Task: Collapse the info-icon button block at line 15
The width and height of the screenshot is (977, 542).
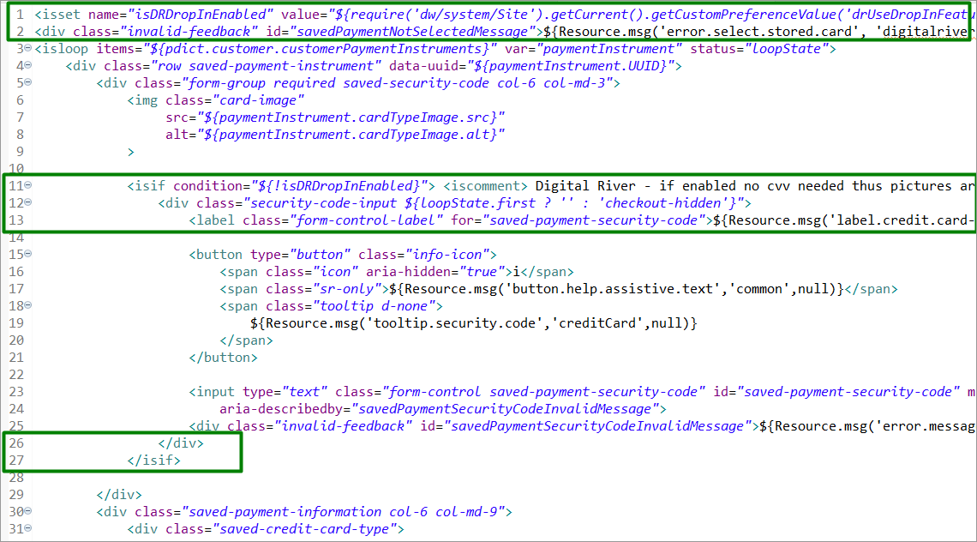Action: tap(27, 255)
